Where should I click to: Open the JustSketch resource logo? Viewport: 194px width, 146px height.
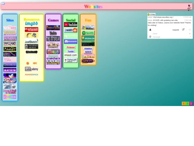(31, 41)
